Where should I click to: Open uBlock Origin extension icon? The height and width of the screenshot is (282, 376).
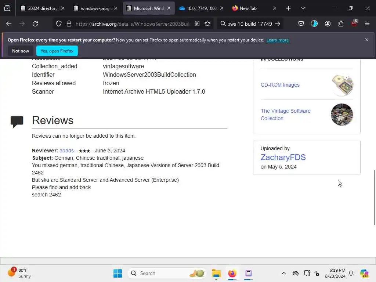coord(354,23)
